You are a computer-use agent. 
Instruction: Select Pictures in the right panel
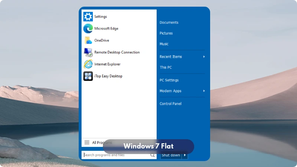click(166, 33)
